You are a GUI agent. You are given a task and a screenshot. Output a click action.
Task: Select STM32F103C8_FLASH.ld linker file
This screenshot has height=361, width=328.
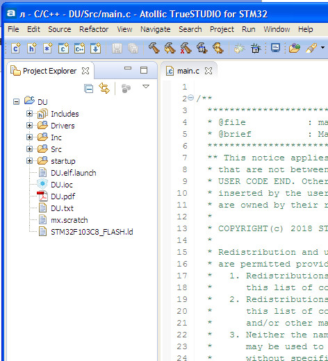tap(92, 232)
